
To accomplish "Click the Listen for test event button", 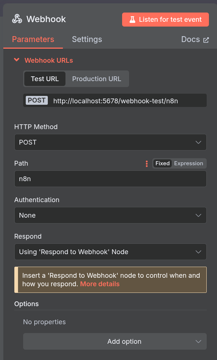I will 165,20.
